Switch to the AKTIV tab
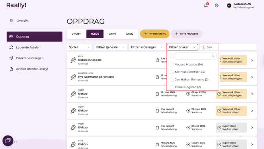The height and width of the screenshot is (149, 264). tap(113, 34)
